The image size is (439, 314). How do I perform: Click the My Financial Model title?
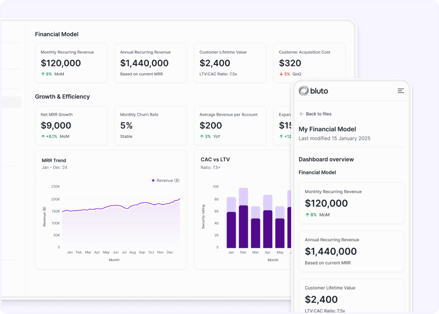point(327,129)
